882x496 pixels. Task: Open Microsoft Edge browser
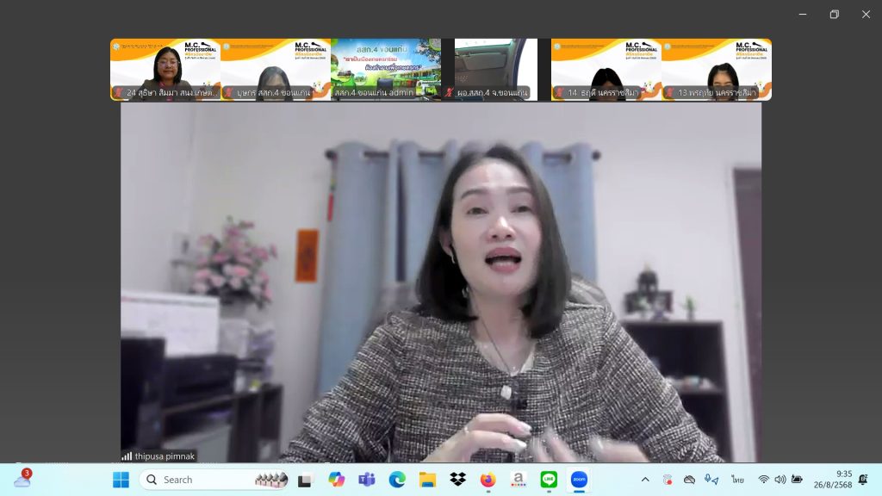coord(397,480)
